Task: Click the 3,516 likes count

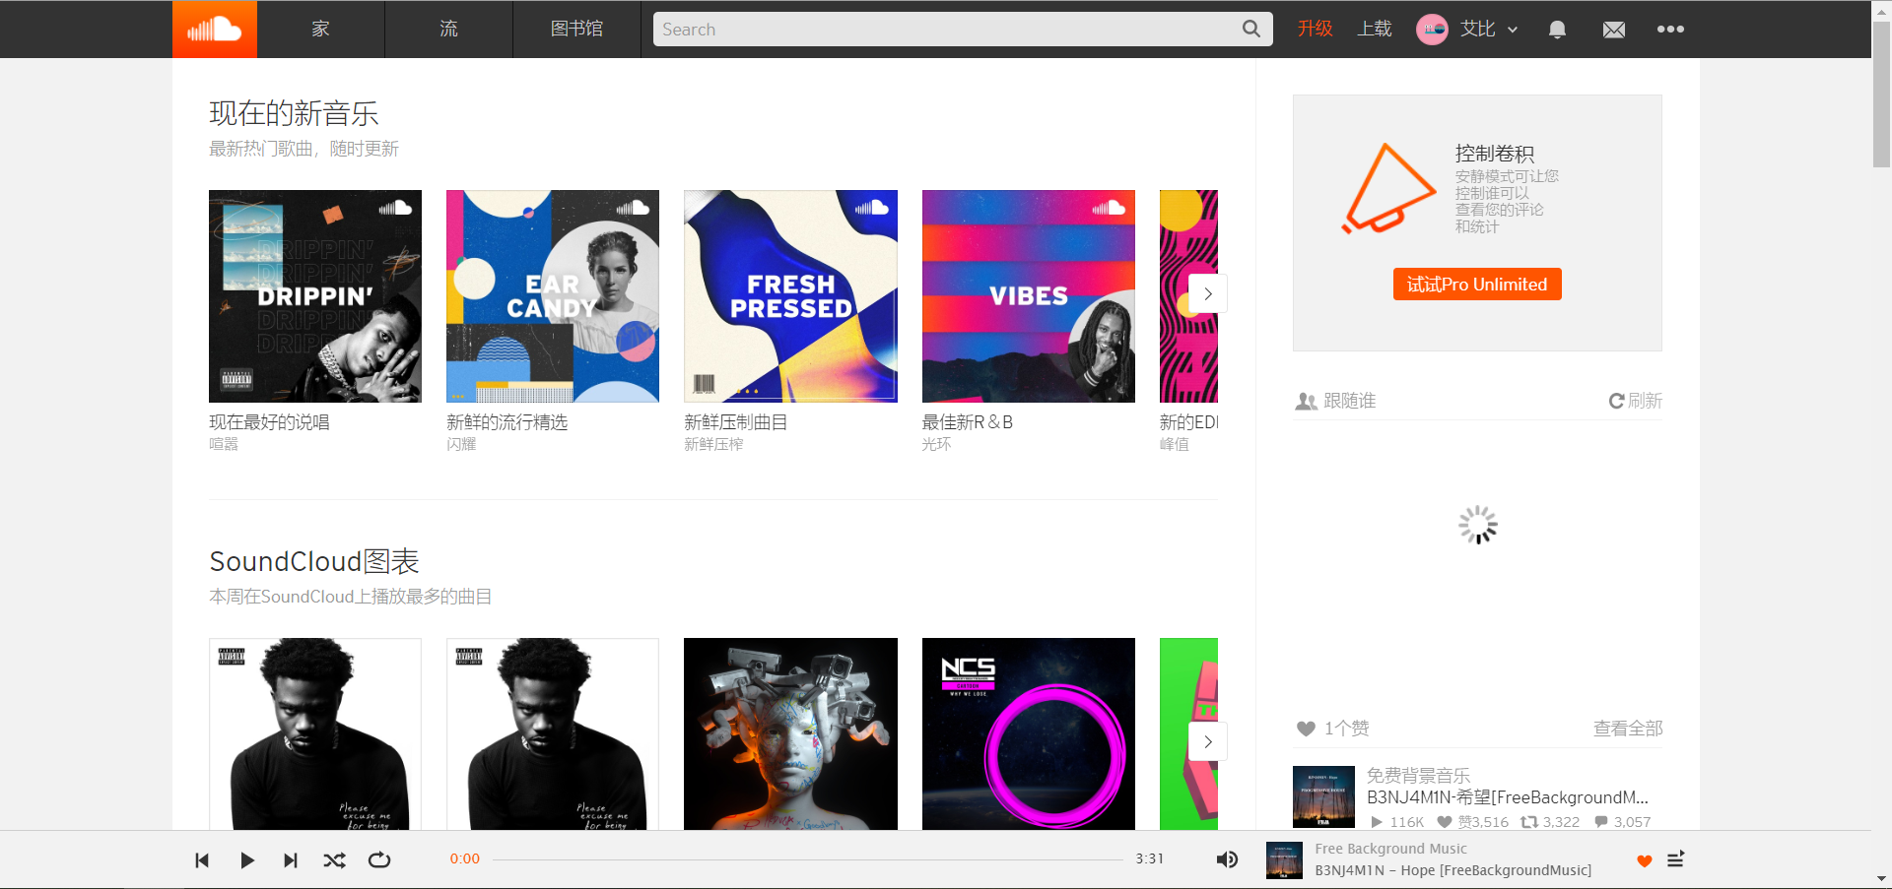Action: [1473, 822]
